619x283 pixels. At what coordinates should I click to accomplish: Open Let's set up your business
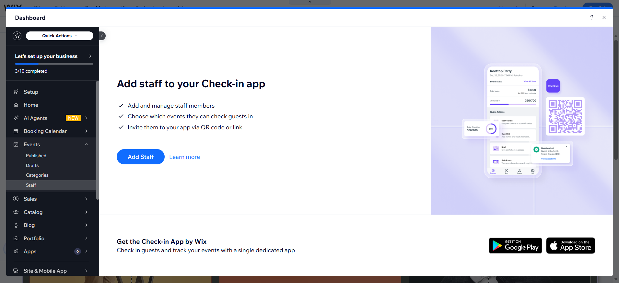53,56
